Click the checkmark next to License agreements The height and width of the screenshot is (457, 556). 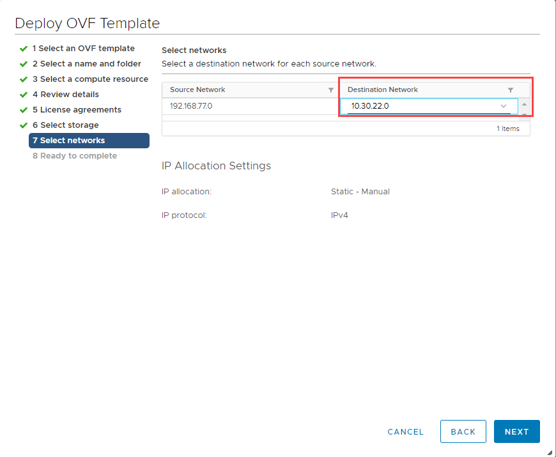[24, 109]
